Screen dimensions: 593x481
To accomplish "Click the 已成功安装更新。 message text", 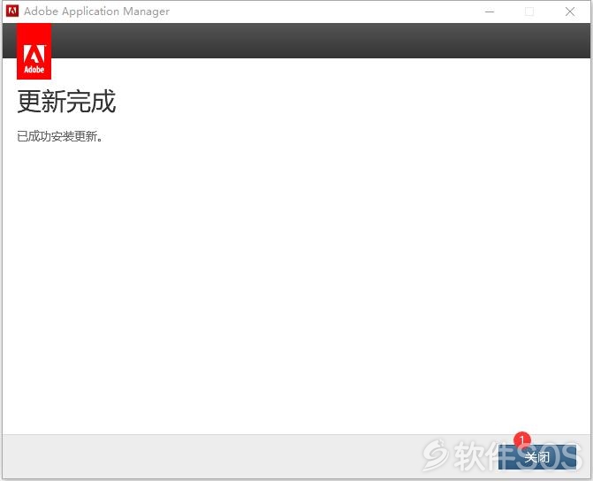I will 60,137.
